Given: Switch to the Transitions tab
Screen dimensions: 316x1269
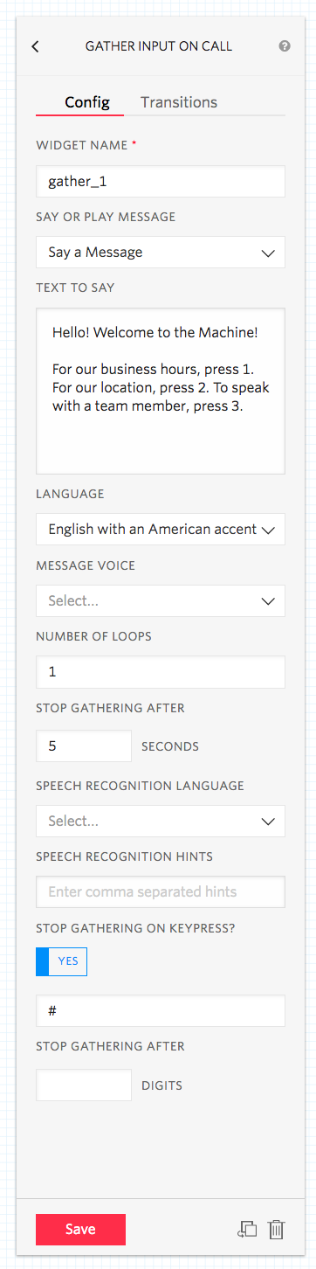Looking at the screenshot, I should 179,102.
